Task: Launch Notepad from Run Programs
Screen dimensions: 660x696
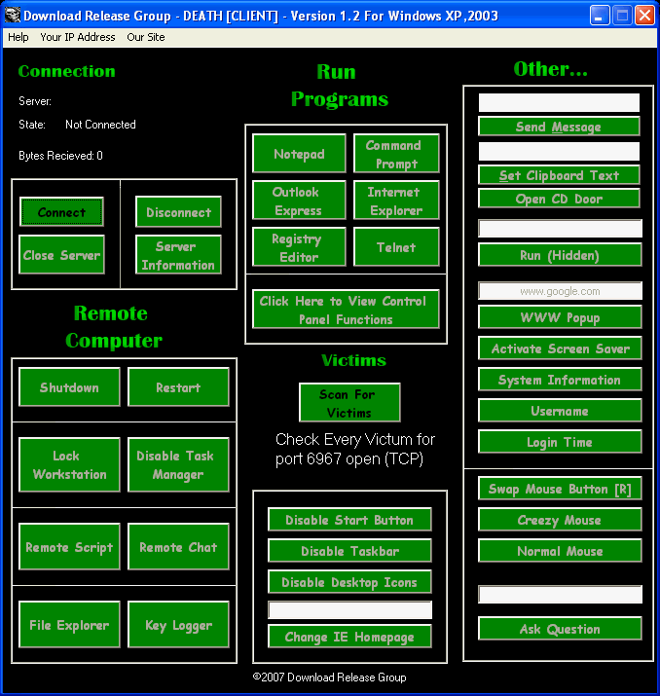Action: pyautogui.click(x=299, y=154)
